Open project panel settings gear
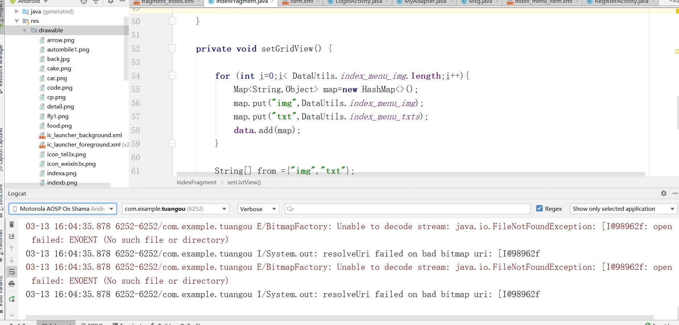Viewport: 679px width, 325px height. pos(111,1)
